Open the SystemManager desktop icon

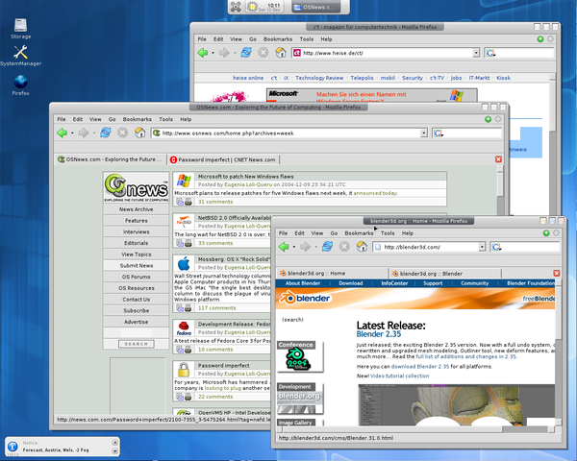click(20, 56)
